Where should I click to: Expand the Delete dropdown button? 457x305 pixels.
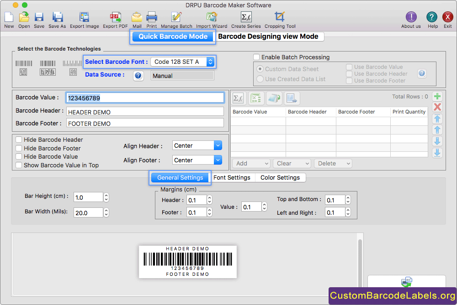click(x=333, y=163)
